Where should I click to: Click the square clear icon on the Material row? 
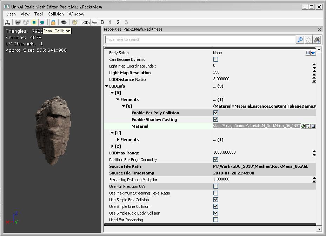[x=313, y=126]
